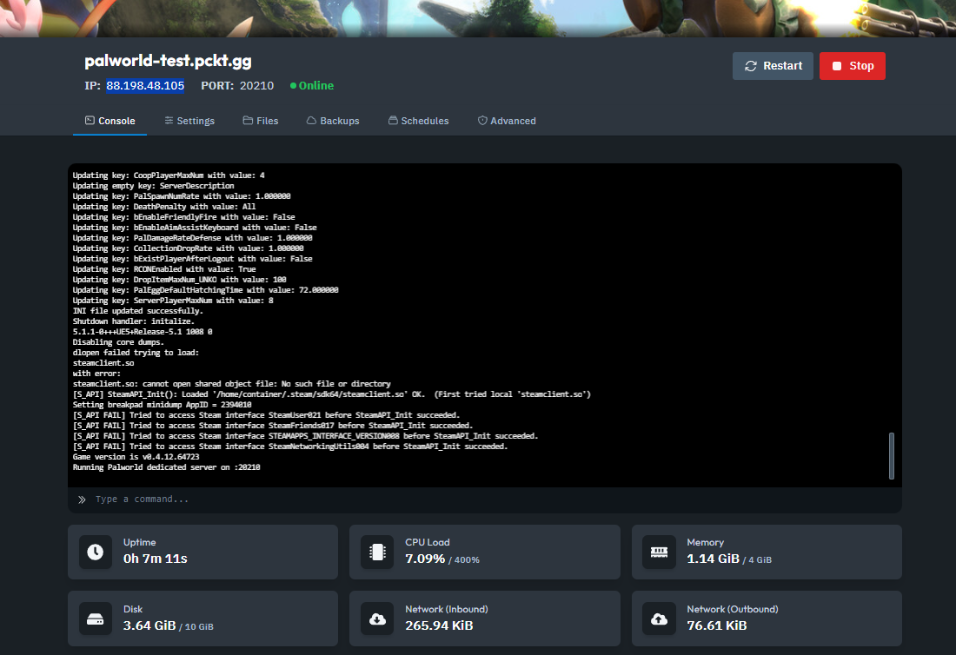The width and height of the screenshot is (956, 655).
Task: Click the 'Running Palworld dedicated server' log line
Action: [167, 467]
